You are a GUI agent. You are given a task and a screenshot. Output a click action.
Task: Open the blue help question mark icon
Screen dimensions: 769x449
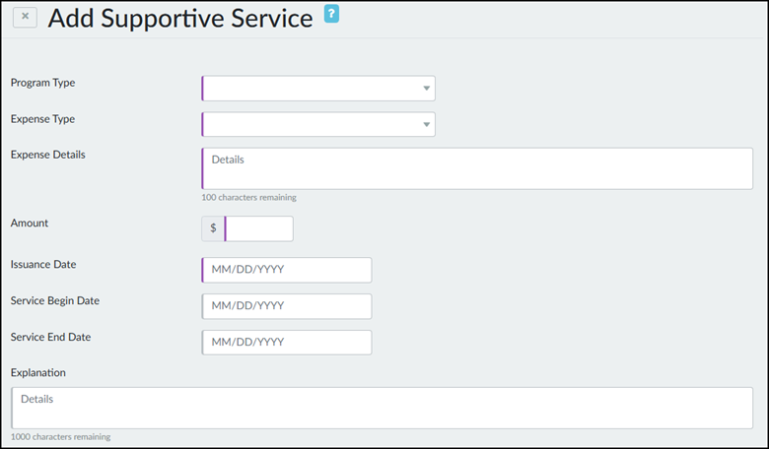pyautogui.click(x=331, y=14)
